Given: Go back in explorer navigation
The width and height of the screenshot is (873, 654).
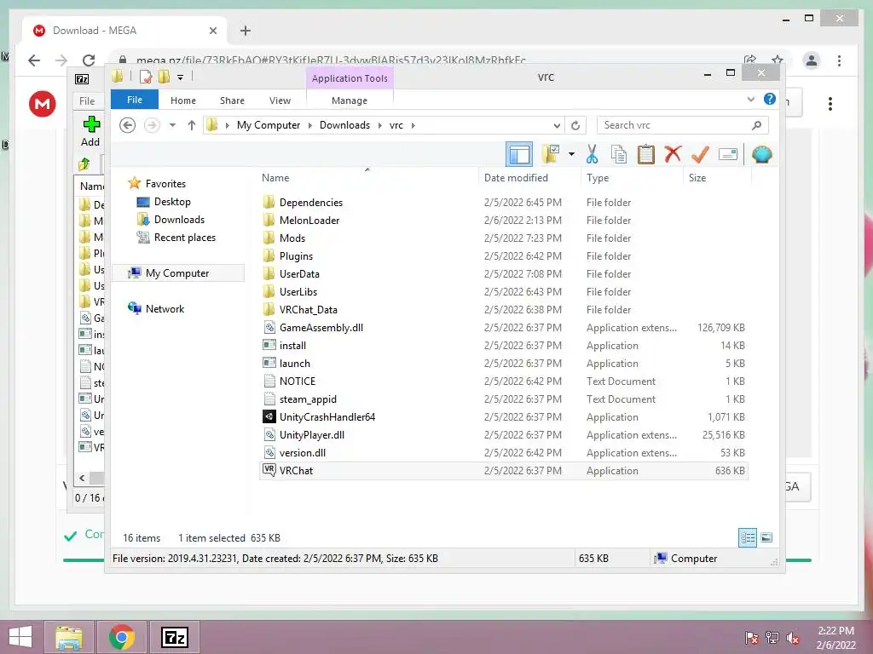Looking at the screenshot, I should click(x=128, y=125).
